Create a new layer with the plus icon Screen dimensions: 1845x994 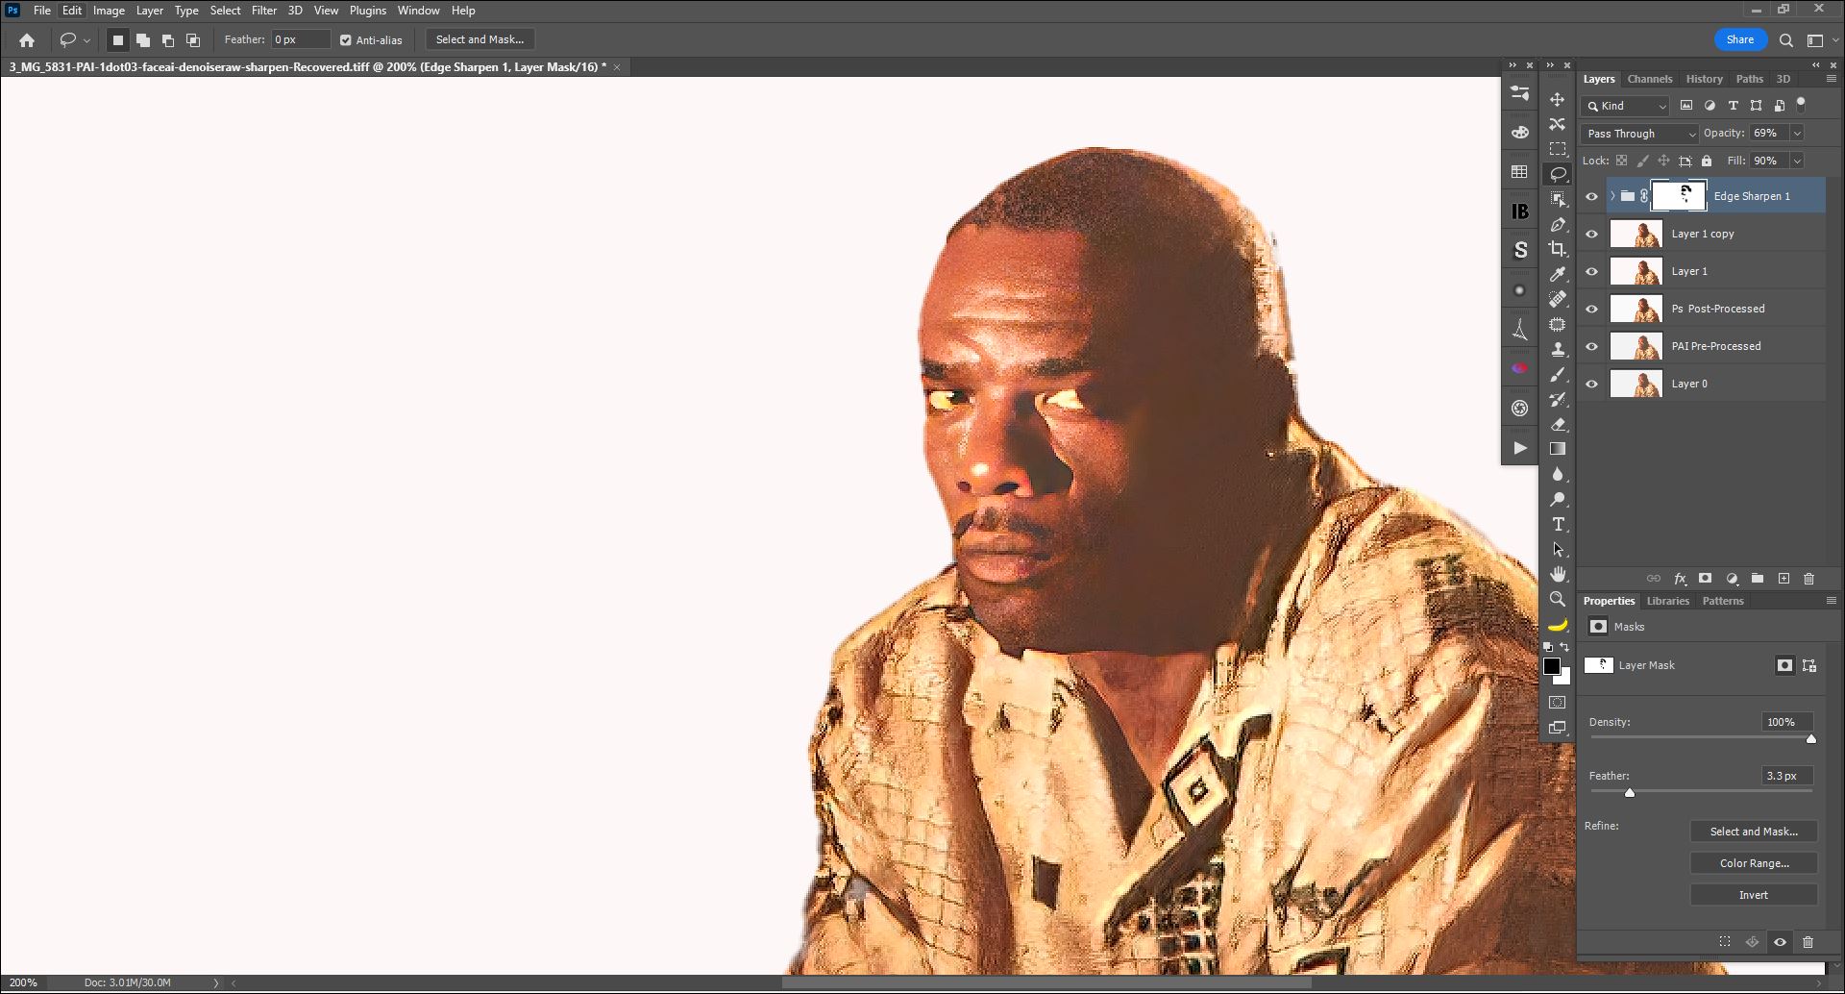pyautogui.click(x=1783, y=579)
